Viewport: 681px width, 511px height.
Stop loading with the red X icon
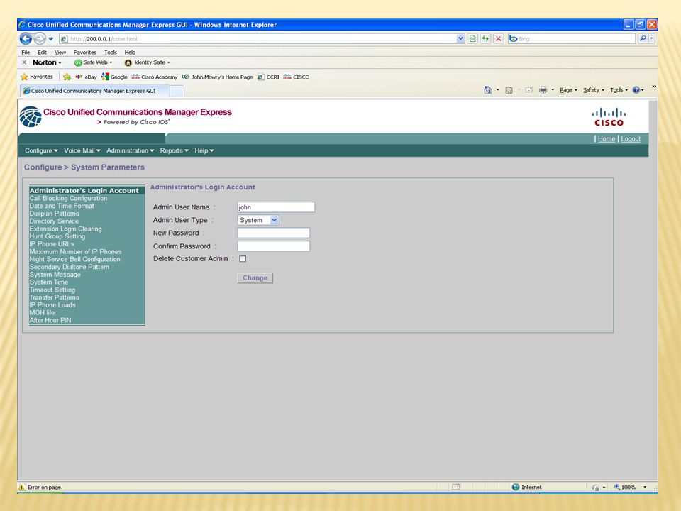tap(499, 38)
